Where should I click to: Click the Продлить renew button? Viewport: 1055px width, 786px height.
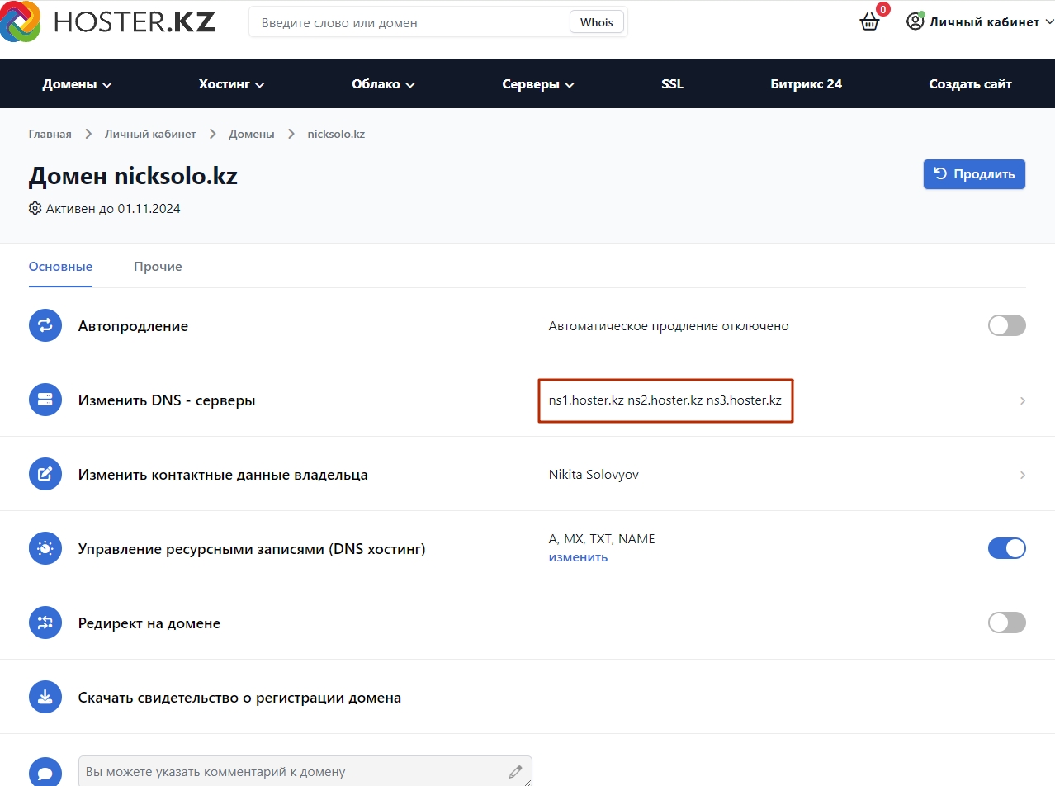[974, 174]
